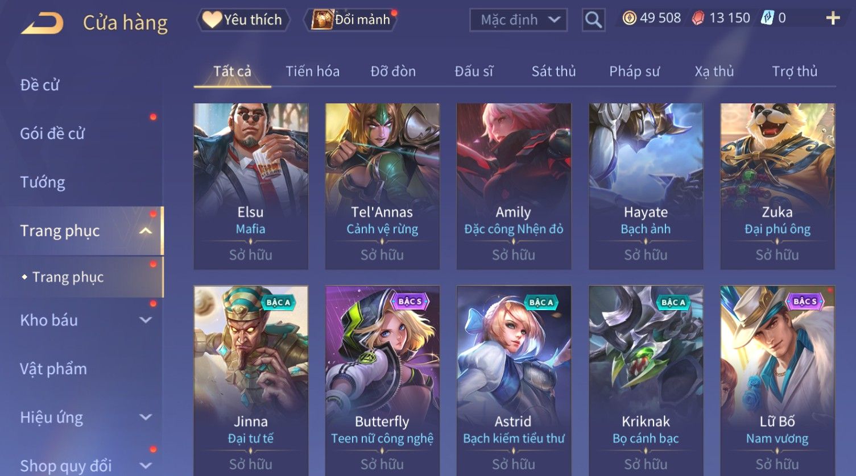Collapse the Trang phục sidebar section
This screenshot has height=476, width=856.
[x=146, y=231]
